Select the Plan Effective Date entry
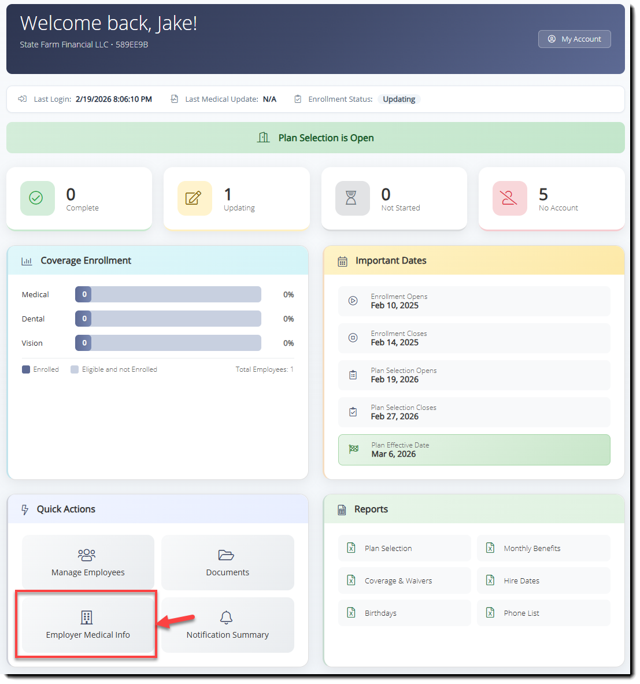This screenshot has width=640, height=684. click(x=474, y=450)
